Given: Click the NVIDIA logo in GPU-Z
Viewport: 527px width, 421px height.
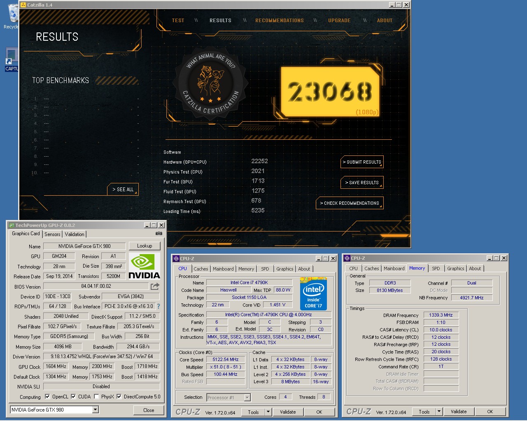Looking at the screenshot, I should [144, 266].
